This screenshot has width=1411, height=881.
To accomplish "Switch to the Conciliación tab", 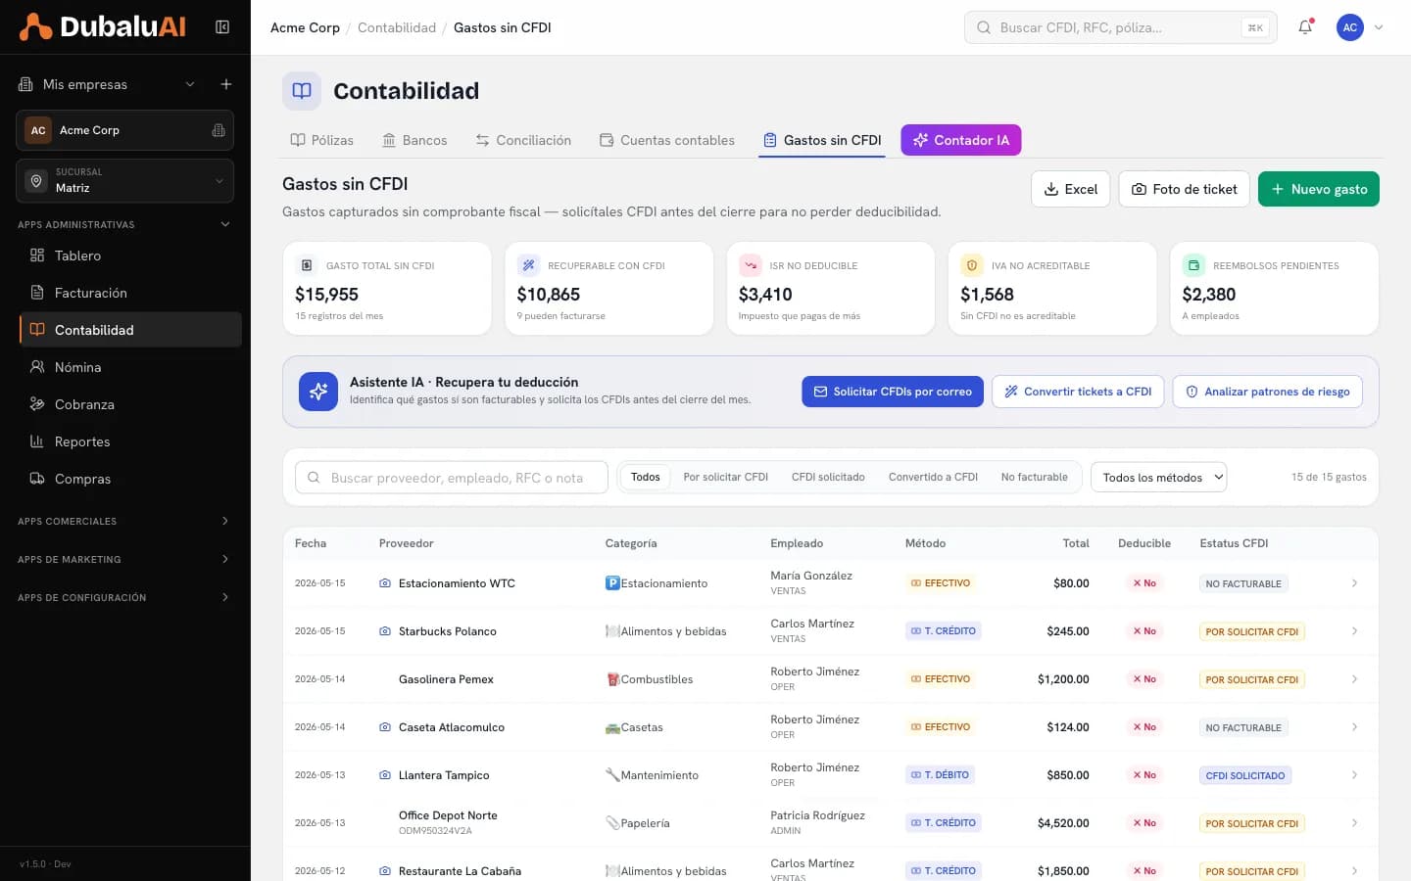I will (x=523, y=140).
